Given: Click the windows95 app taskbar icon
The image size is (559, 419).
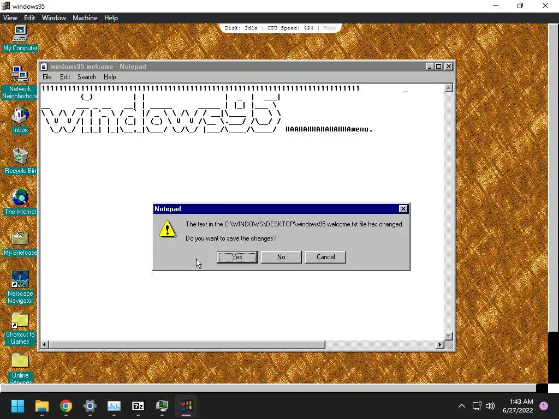Looking at the screenshot, I should click(x=186, y=406).
